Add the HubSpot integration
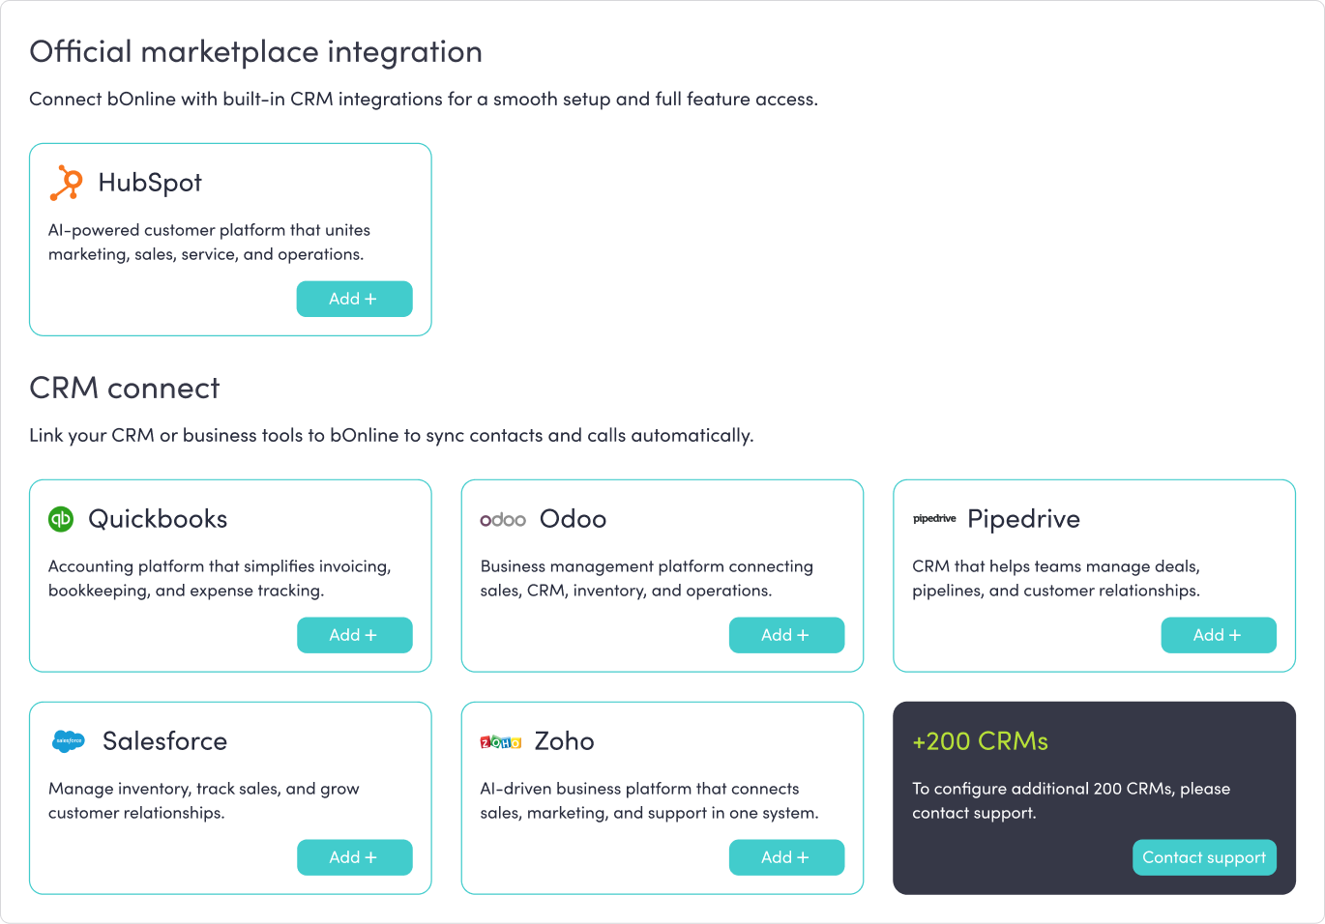1325x924 pixels. pos(354,299)
